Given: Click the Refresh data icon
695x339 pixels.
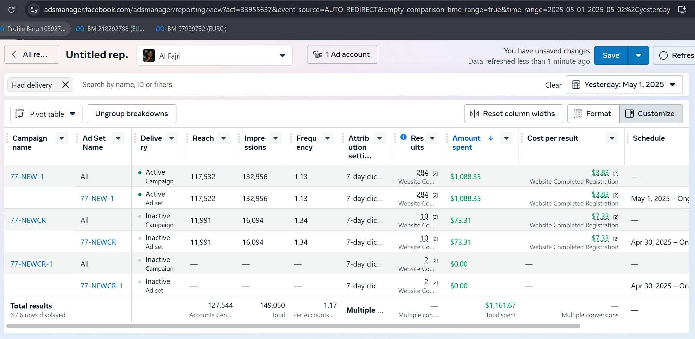Looking at the screenshot, I should point(663,55).
